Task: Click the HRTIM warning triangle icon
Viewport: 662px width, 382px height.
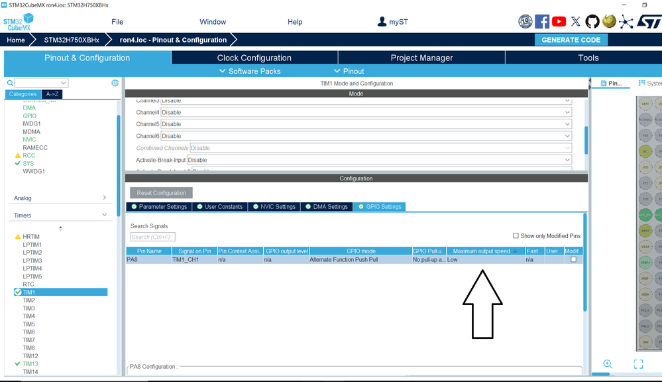Action: 18,237
